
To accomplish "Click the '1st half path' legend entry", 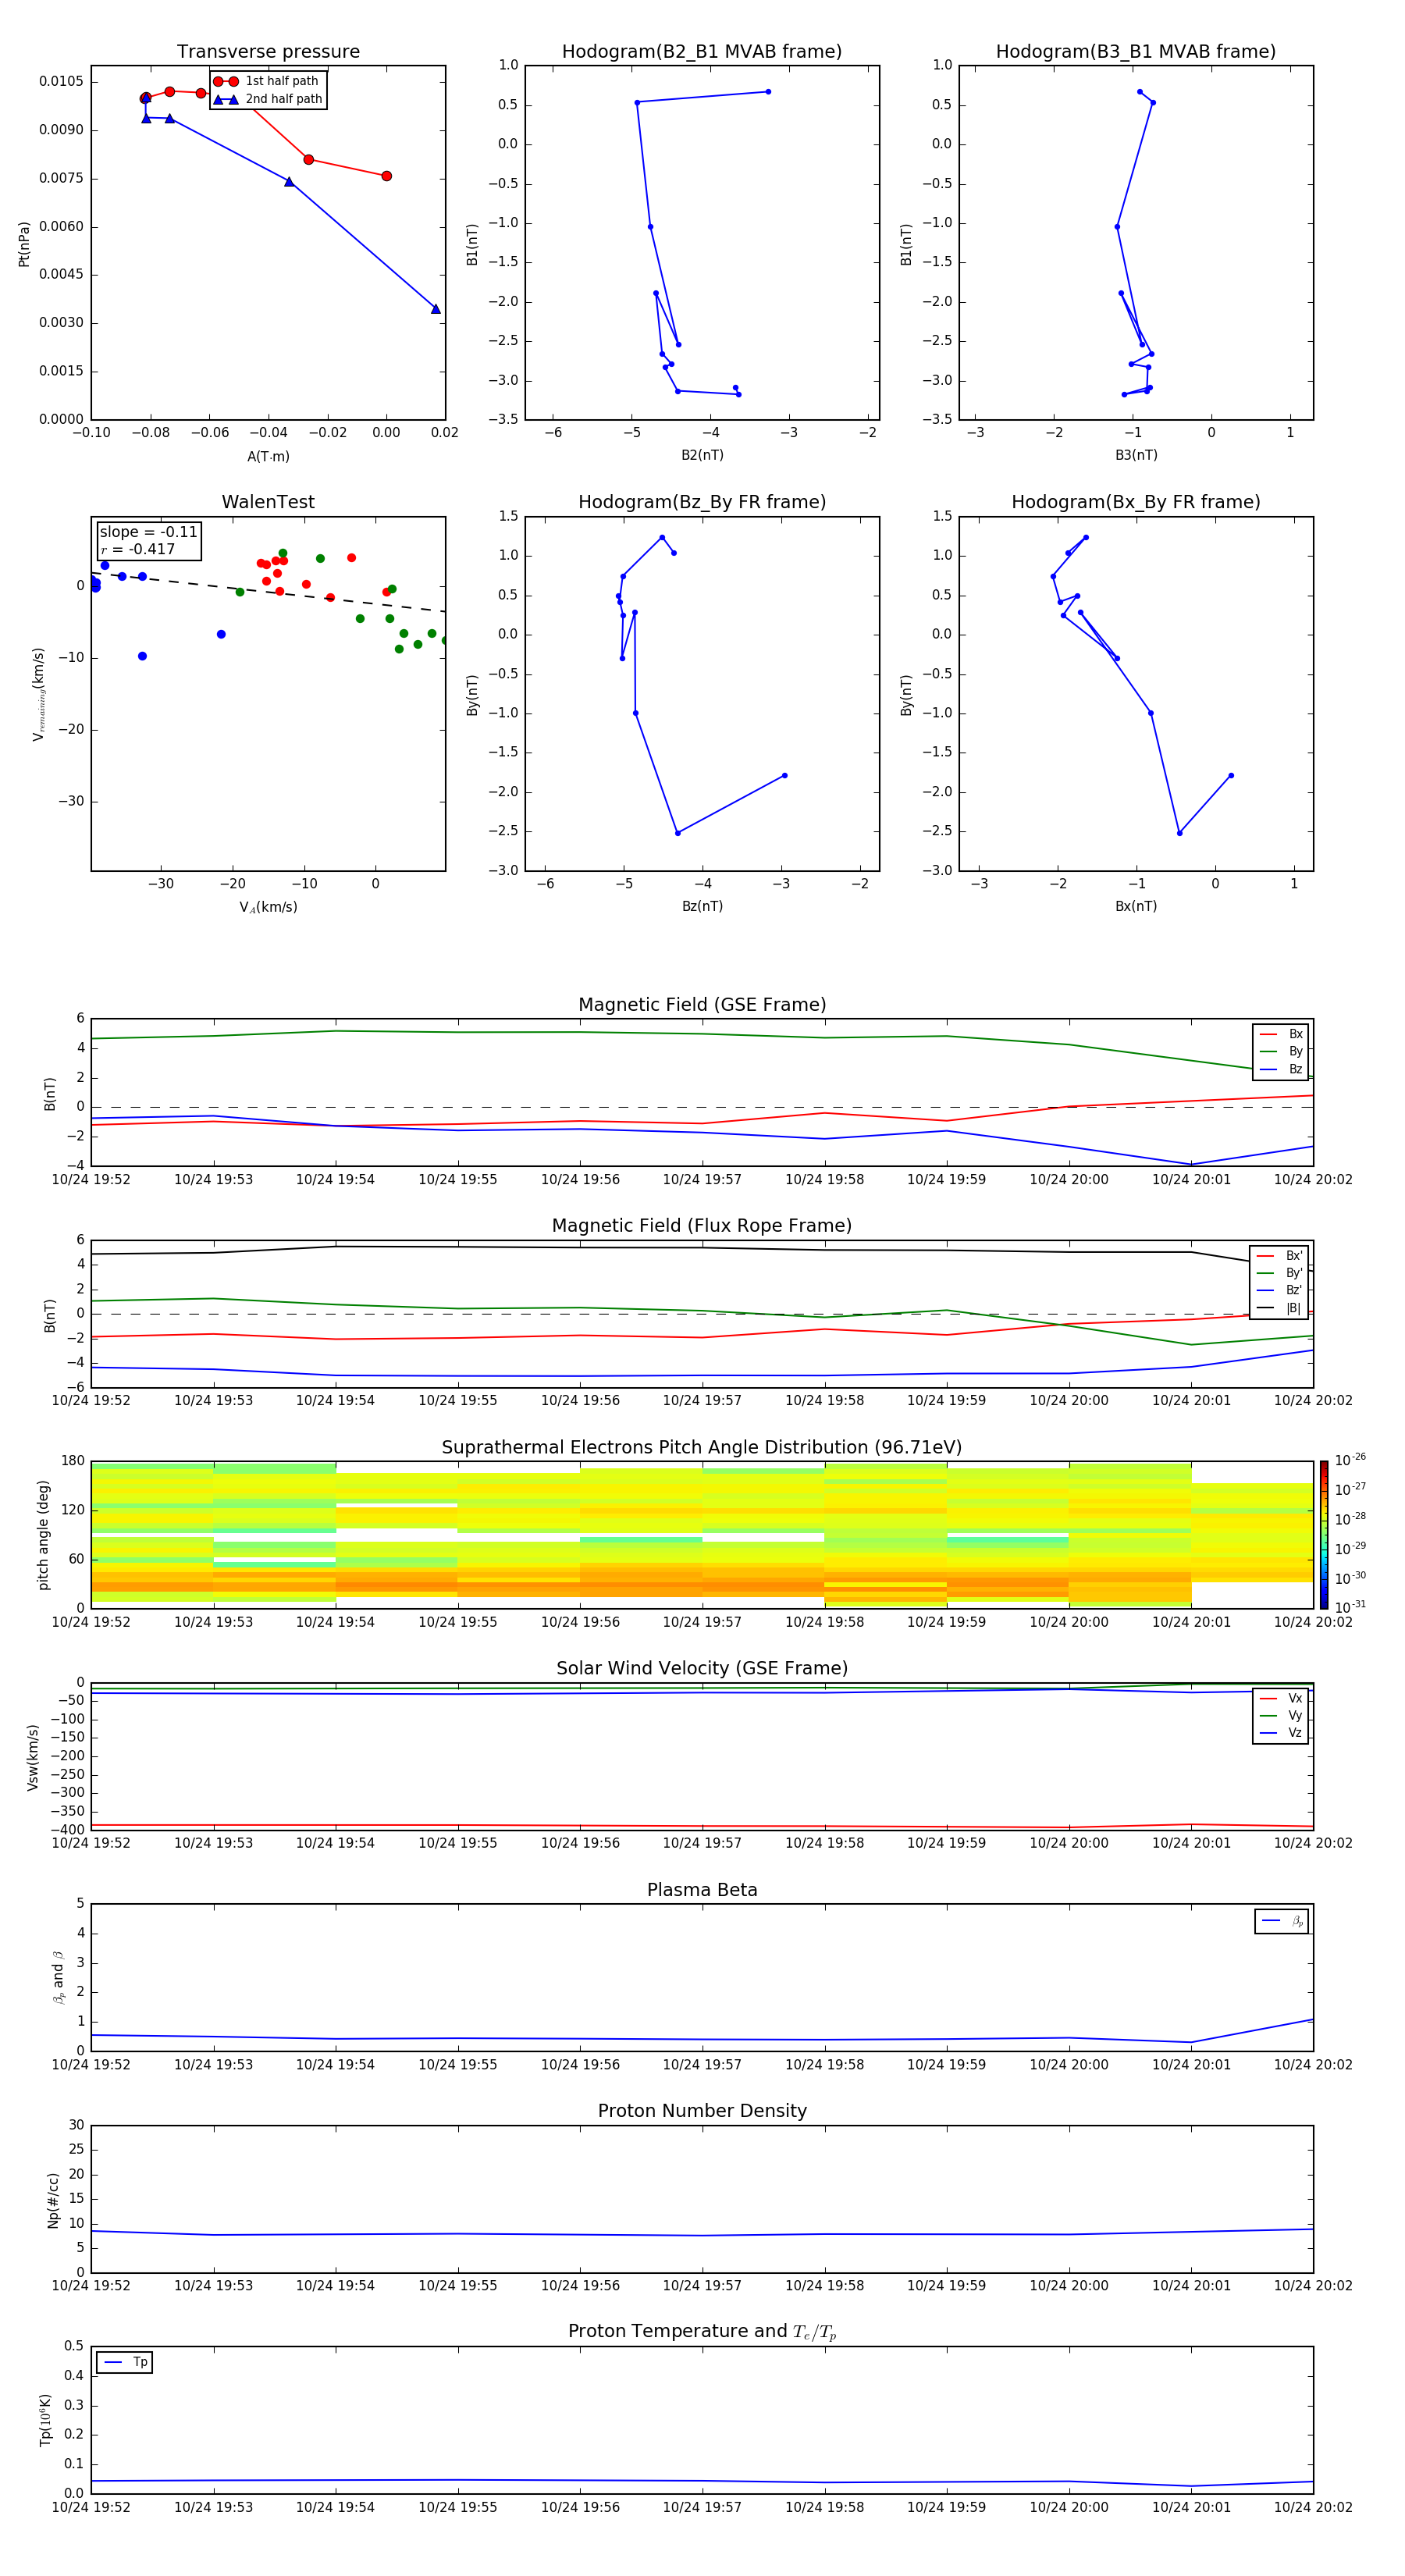I will coord(266,81).
